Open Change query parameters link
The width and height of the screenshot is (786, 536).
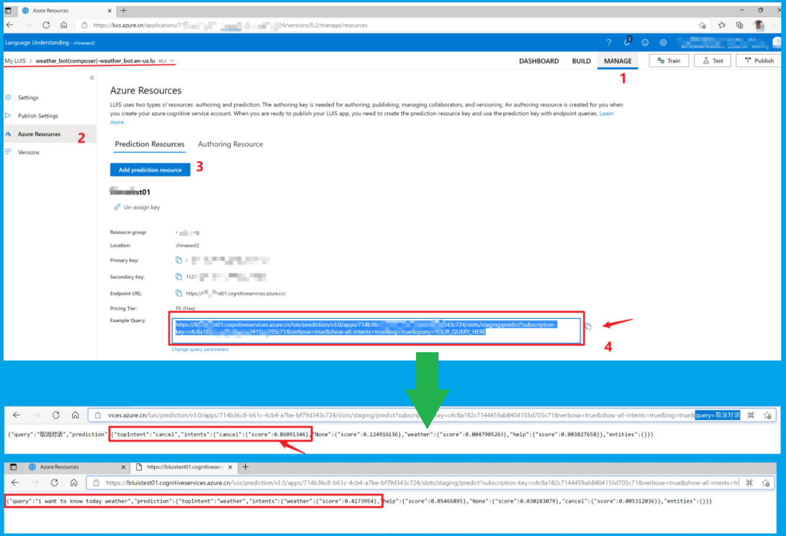200,349
